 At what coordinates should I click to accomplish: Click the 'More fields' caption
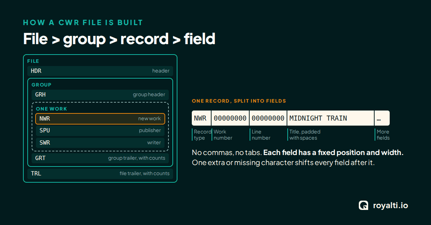pyautogui.click(x=383, y=135)
